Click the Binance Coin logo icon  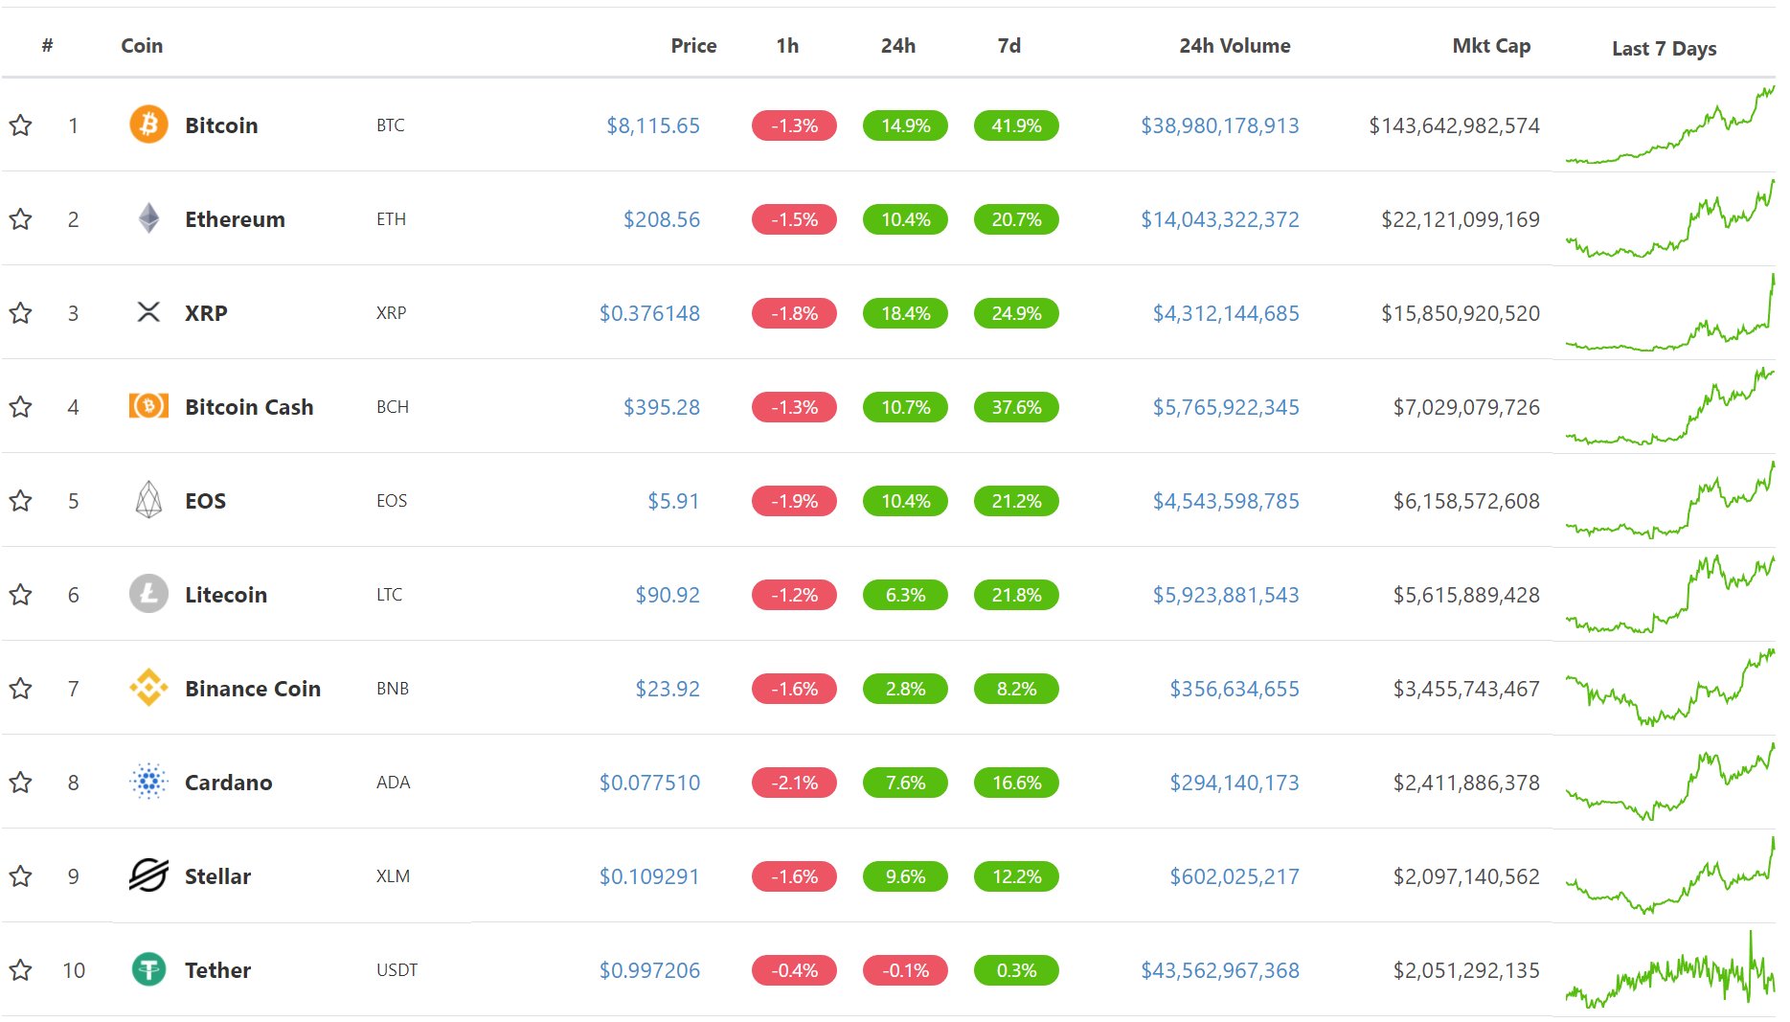148,688
